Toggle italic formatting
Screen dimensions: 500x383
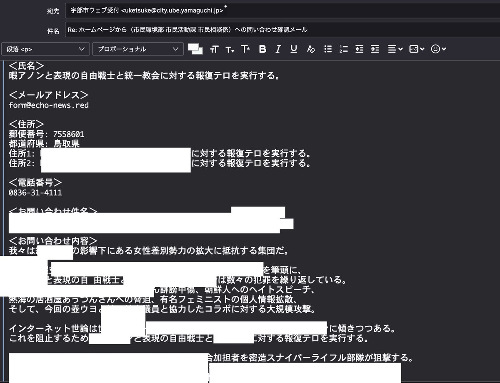[x=278, y=49]
